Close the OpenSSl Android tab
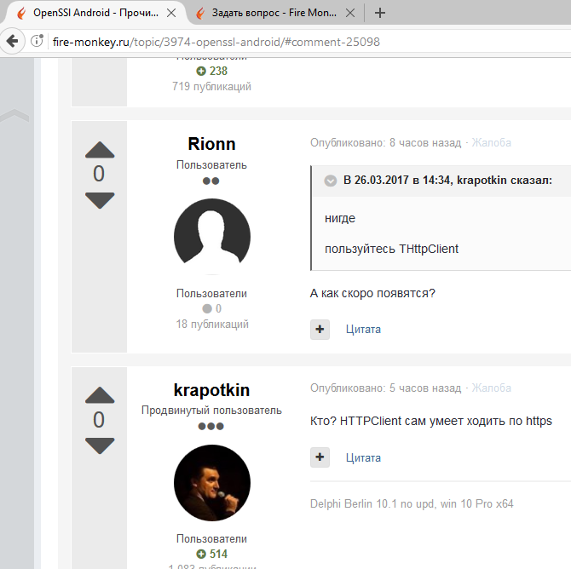This screenshot has width=571, height=569. pos(171,13)
